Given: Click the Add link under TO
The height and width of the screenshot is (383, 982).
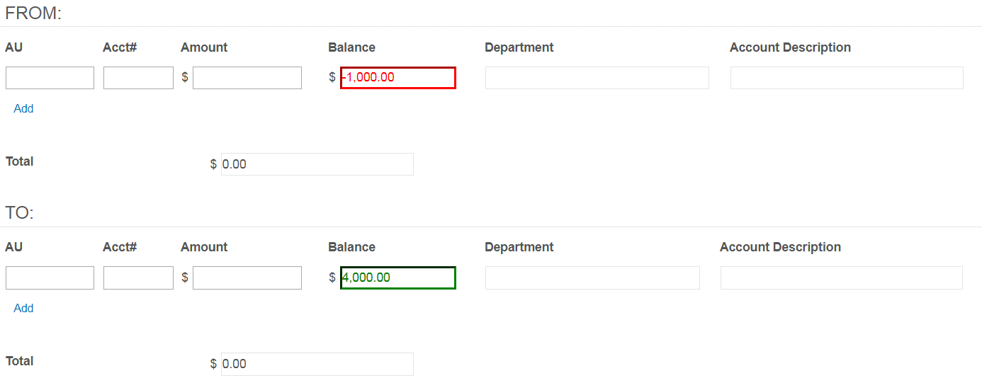Looking at the screenshot, I should [23, 308].
